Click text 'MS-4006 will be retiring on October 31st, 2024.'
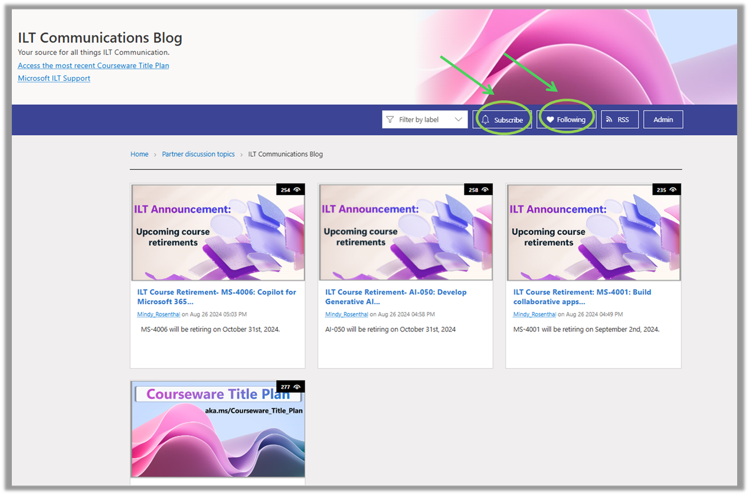 click(210, 329)
